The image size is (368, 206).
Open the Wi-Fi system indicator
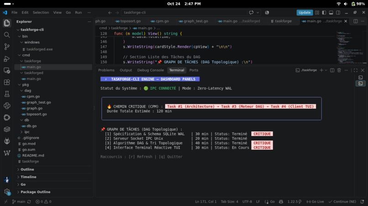pyautogui.click(x=338, y=4)
